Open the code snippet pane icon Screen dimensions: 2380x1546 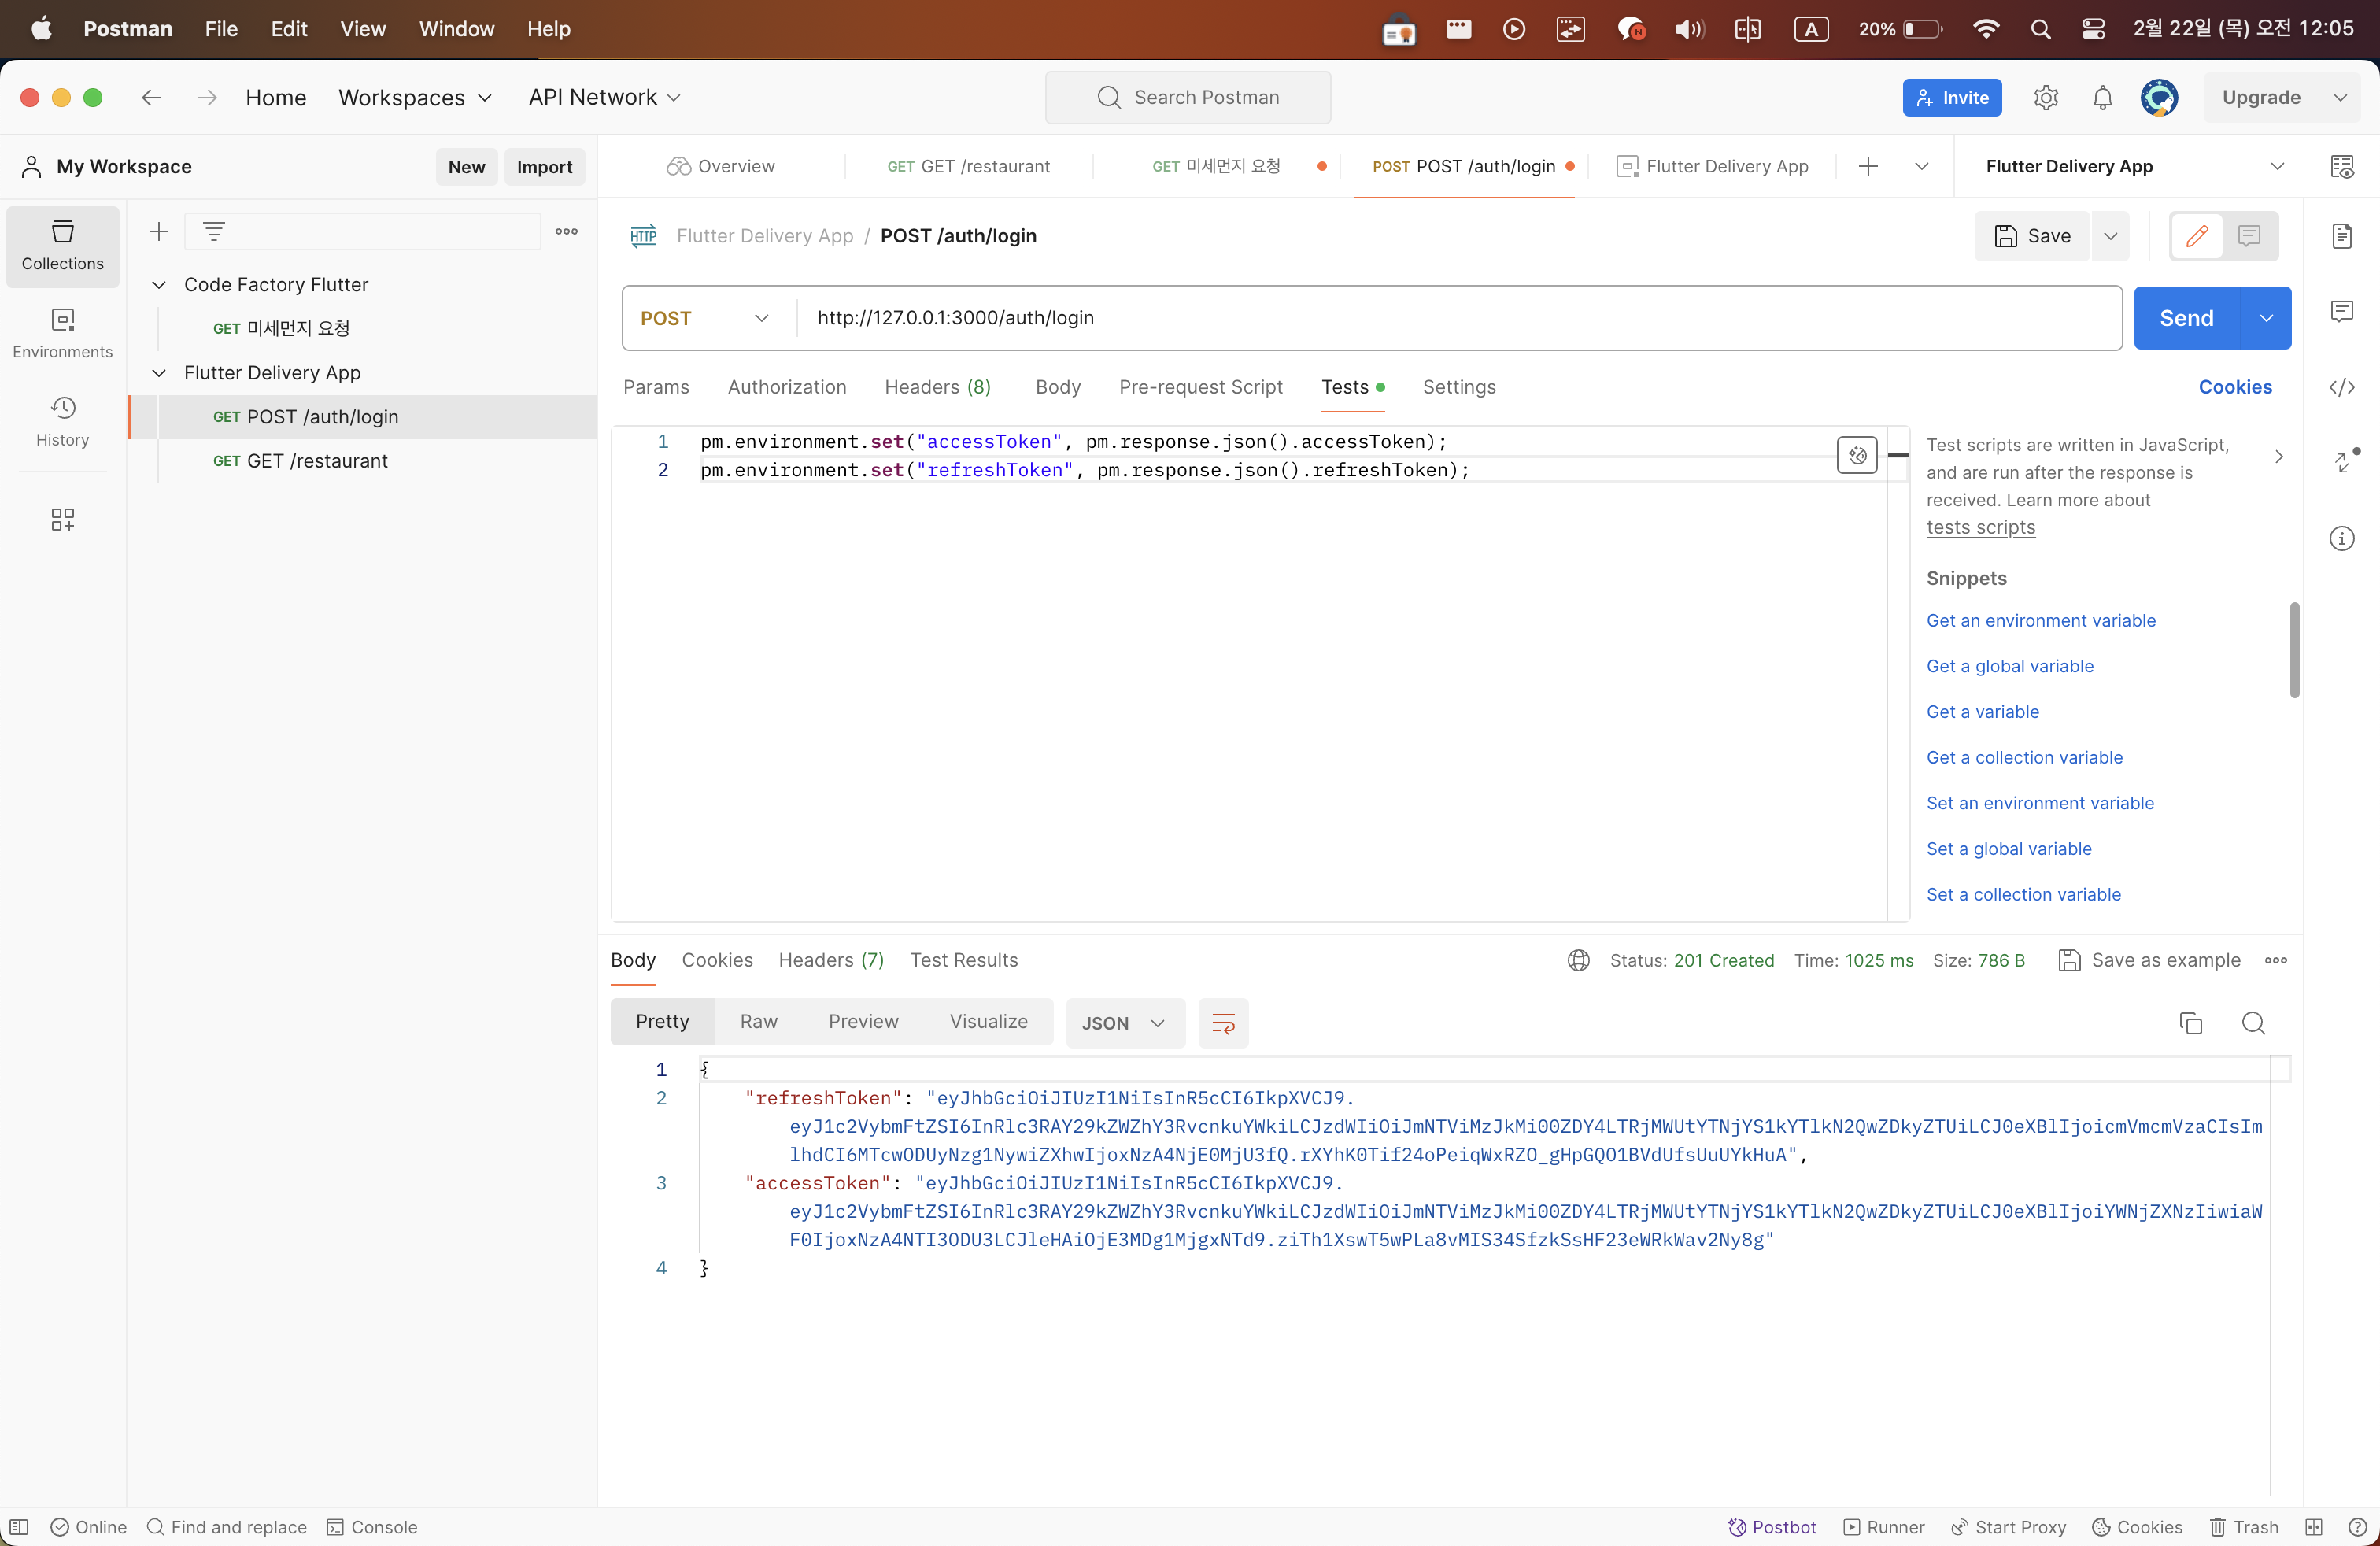point(2341,387)
